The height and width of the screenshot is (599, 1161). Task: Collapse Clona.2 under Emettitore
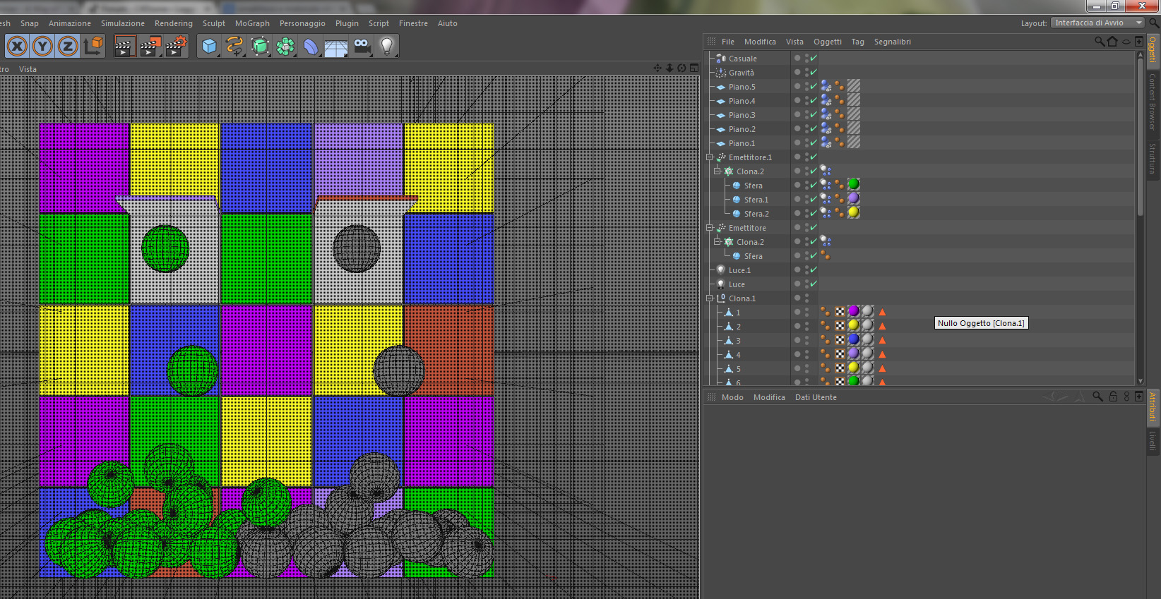click(x=718, y=242)
